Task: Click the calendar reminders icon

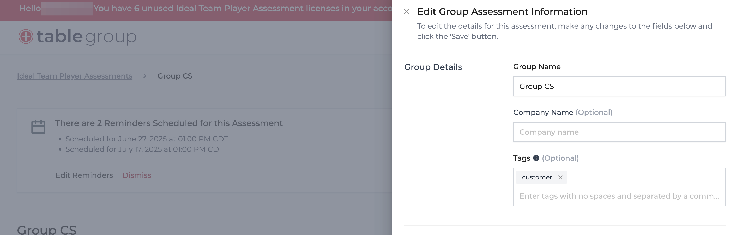Action: [x=38, y=127]
